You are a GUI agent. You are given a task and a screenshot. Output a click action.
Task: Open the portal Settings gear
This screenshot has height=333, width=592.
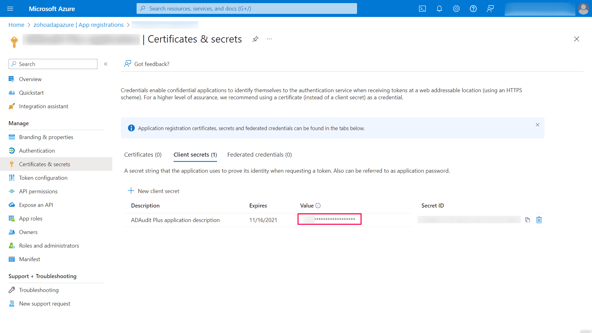tap(456, 9)
